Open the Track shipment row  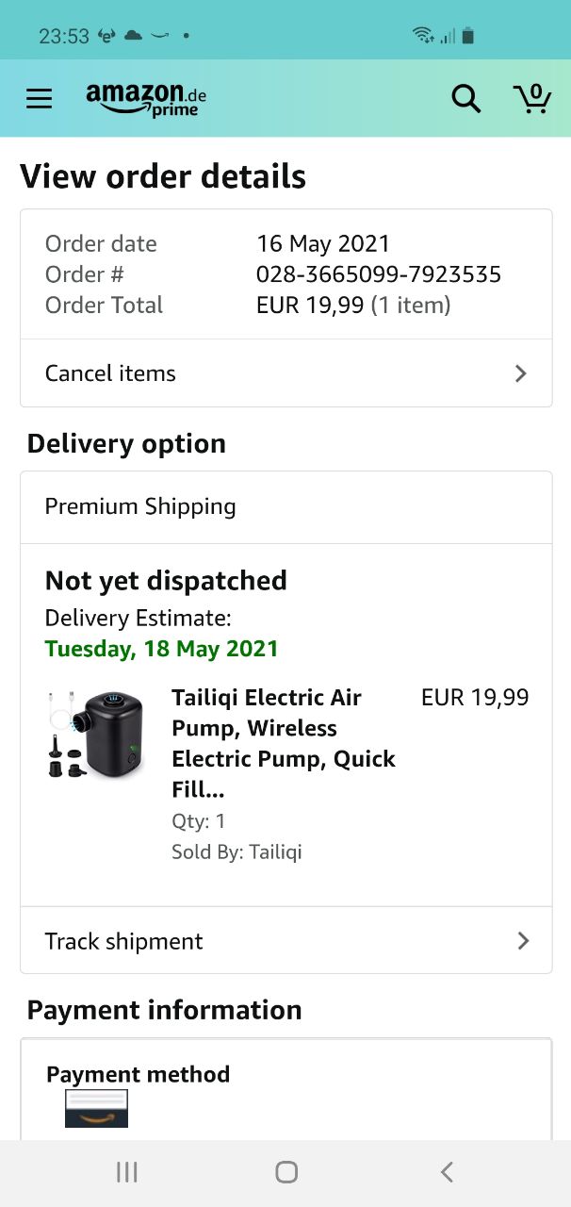pos(286,940)
